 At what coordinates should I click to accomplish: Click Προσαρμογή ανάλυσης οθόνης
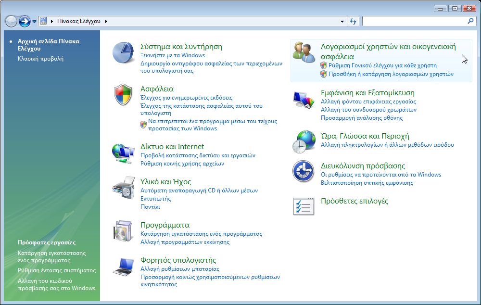coord(362,118)
